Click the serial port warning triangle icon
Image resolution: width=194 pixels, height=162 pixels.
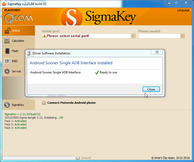pos(44,36)
